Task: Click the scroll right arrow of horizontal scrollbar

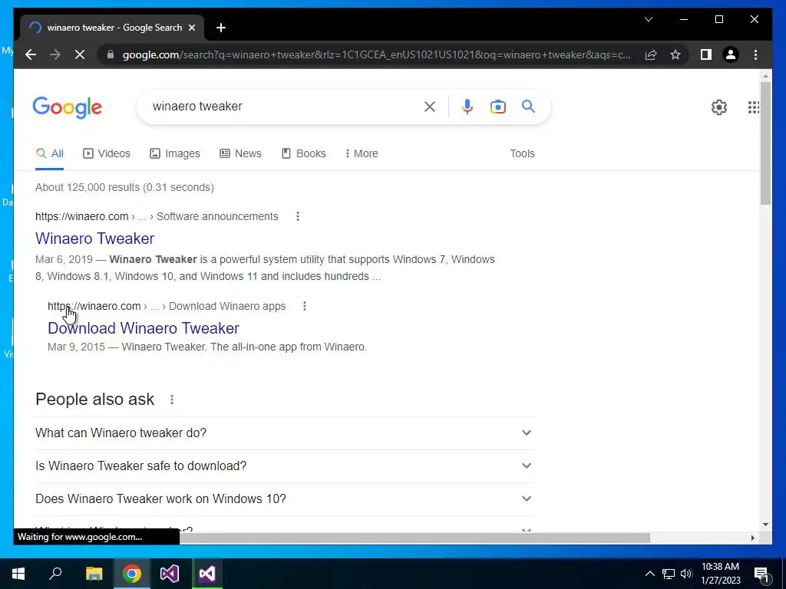Action: (752, 538)
